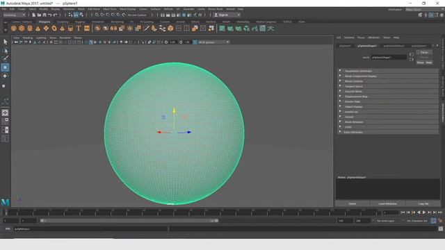The height and width of the screenshot is (250, 445).
Task: Switch to the Animation shelf tab
Action: tap(98, 22)
